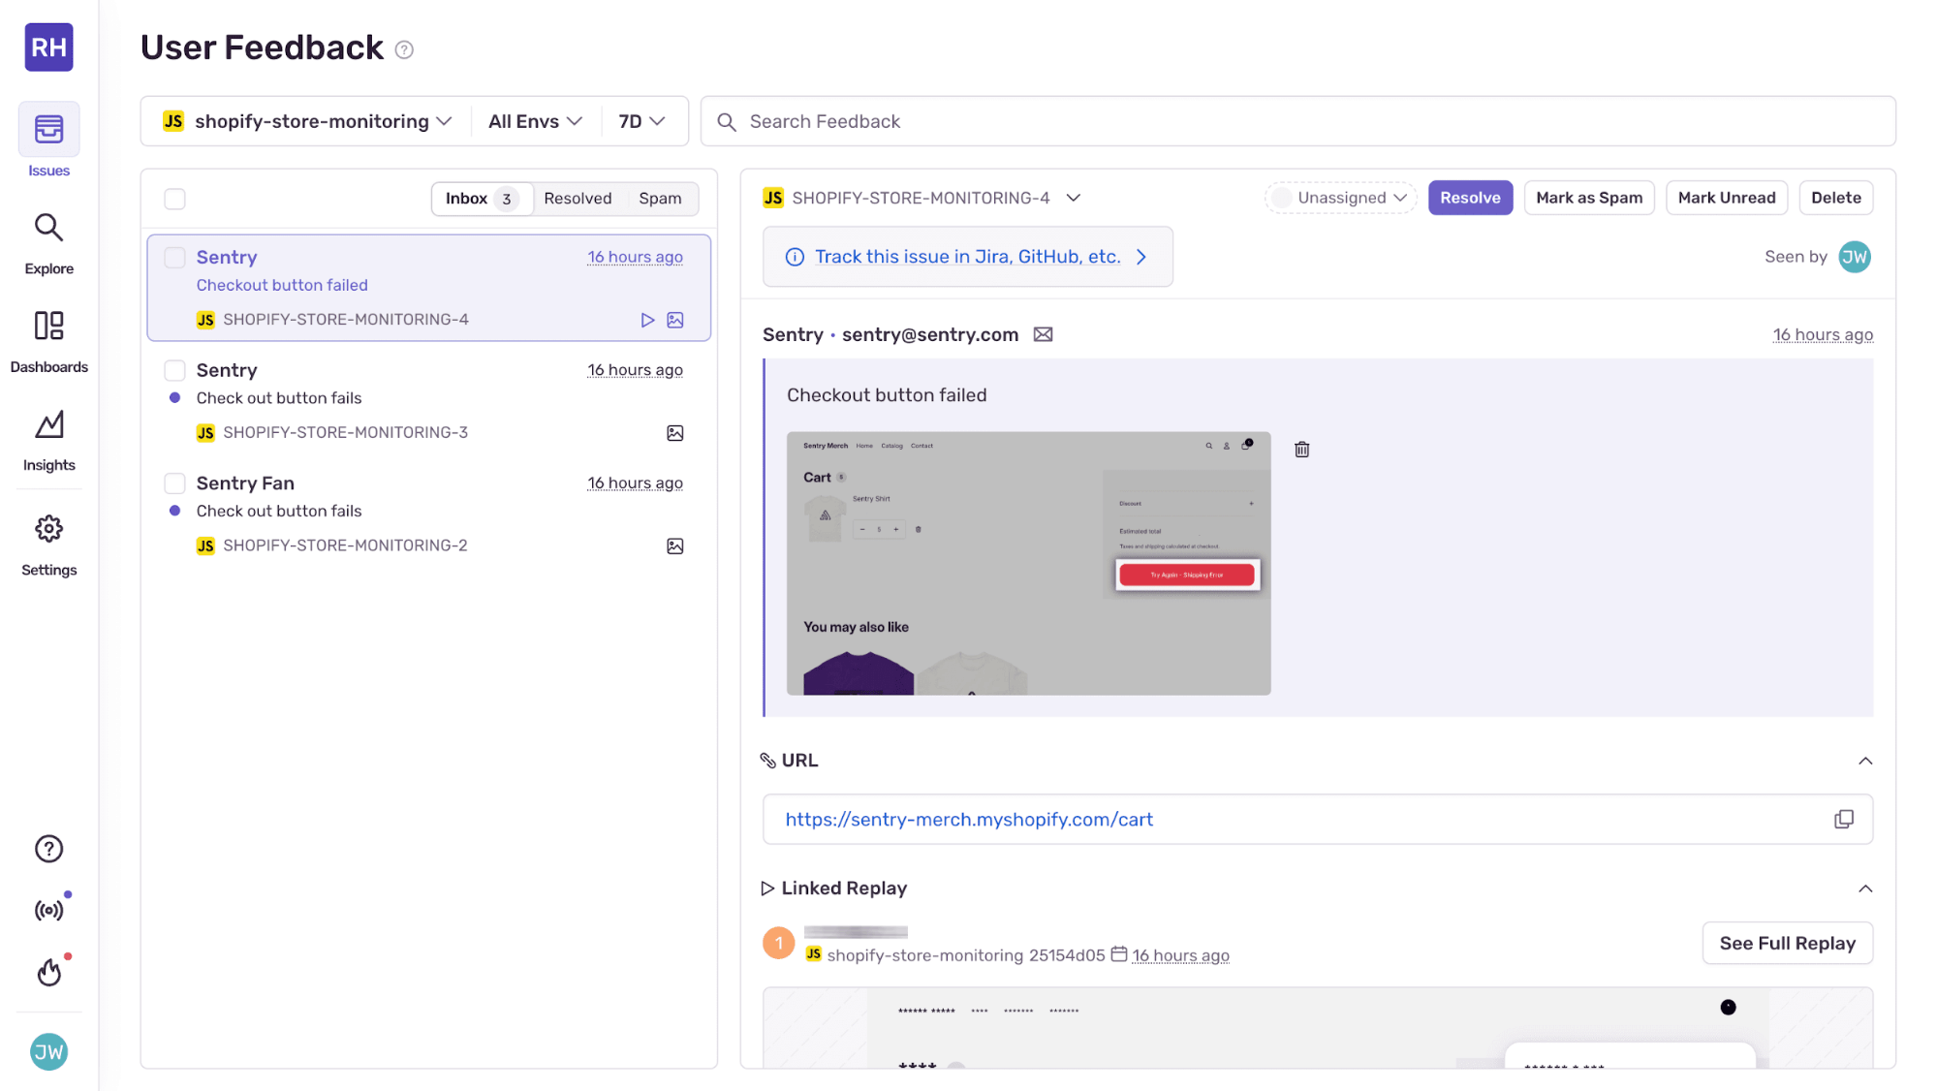Image resolution: width=1937 pixels, height=1091 pixels.
Task: Expand the Unassigned assignee dropdown
Action: pos(1340,197)
